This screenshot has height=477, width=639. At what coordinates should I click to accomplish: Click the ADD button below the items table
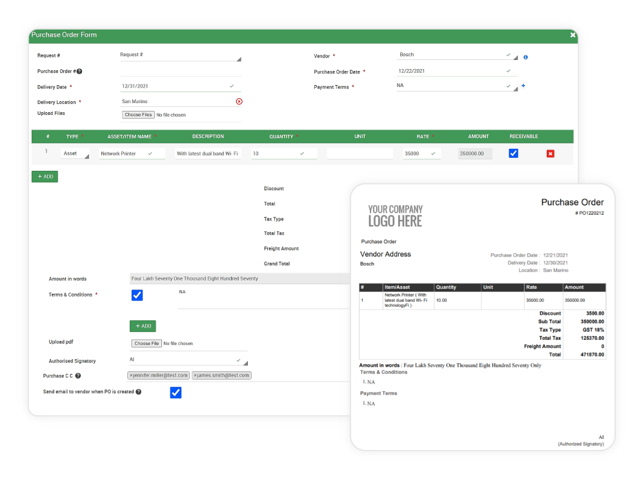tap(44, 176)
